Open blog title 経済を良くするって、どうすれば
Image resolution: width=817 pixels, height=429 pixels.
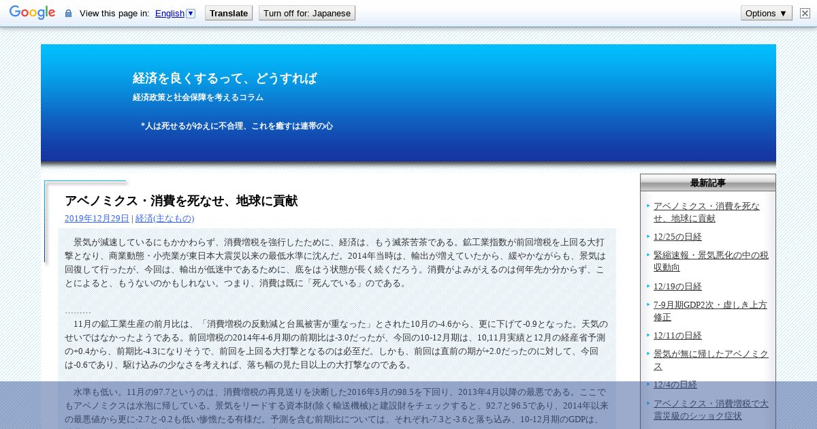point(225,78)
